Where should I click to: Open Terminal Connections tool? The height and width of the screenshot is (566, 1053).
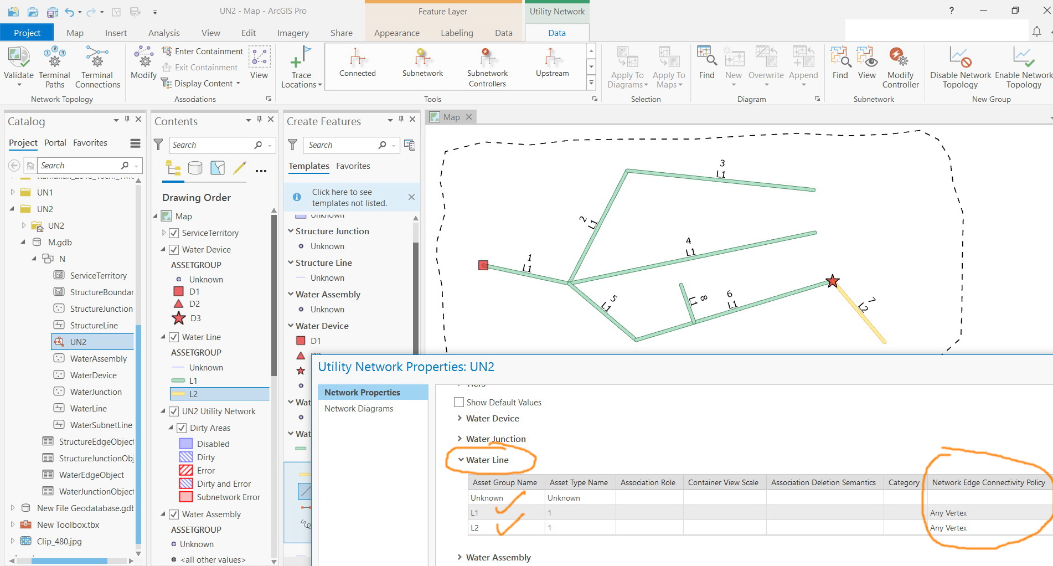(x=97, y=66)
